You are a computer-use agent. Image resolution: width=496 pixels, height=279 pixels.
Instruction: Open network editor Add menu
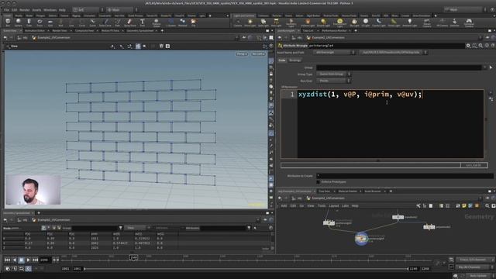pyautogui.click(x=284, y=205)
